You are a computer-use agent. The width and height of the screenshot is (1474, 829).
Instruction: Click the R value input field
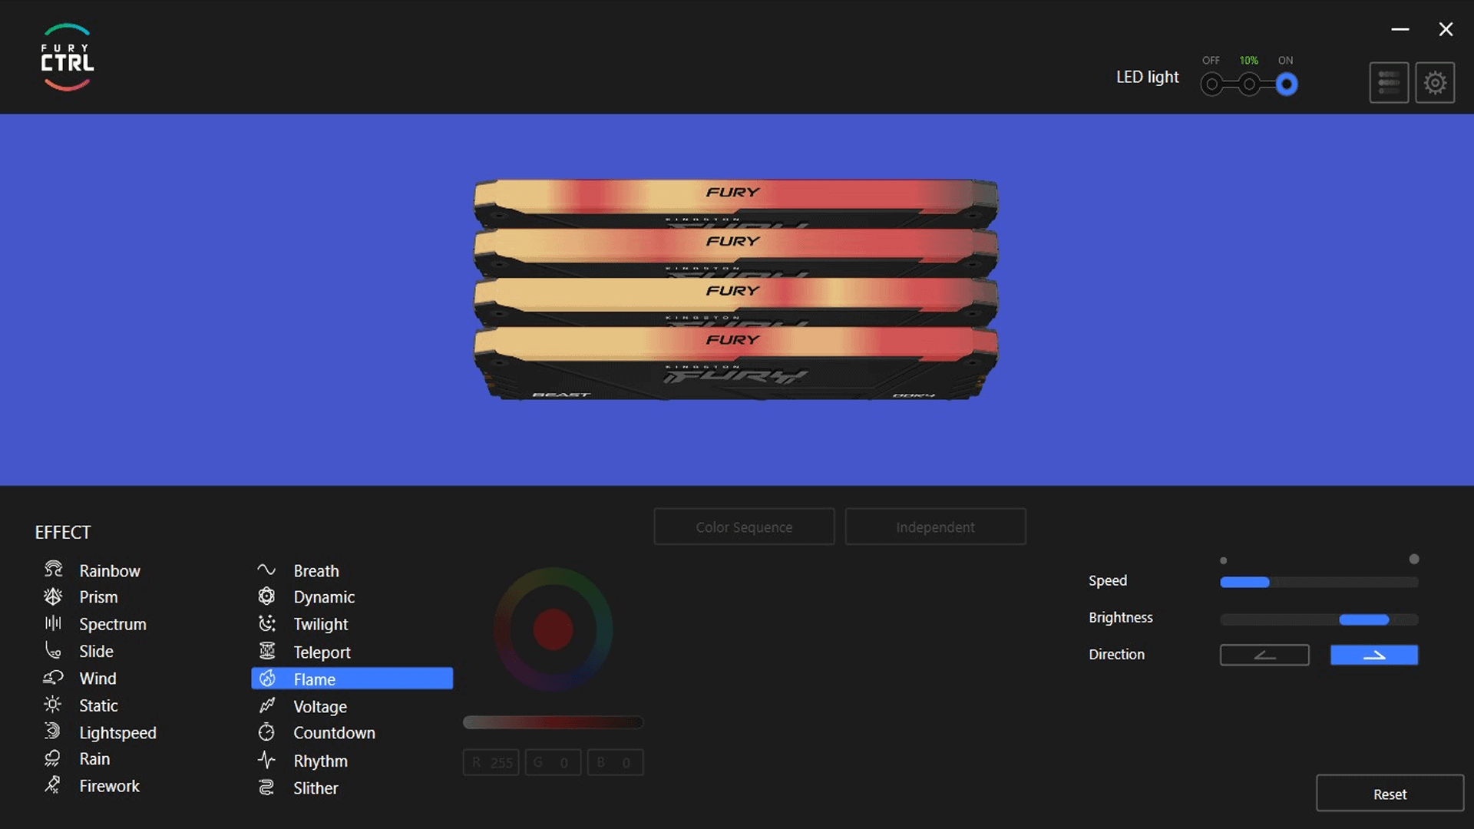(491, 762)
